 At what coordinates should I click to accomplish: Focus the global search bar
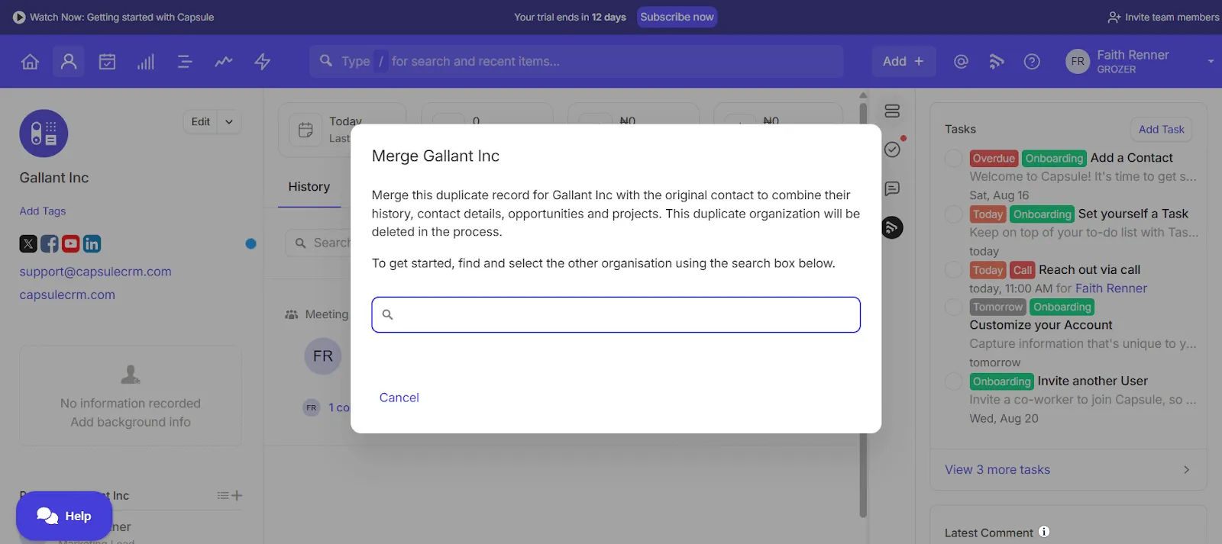pyautogui.click(x=577, y=62)
